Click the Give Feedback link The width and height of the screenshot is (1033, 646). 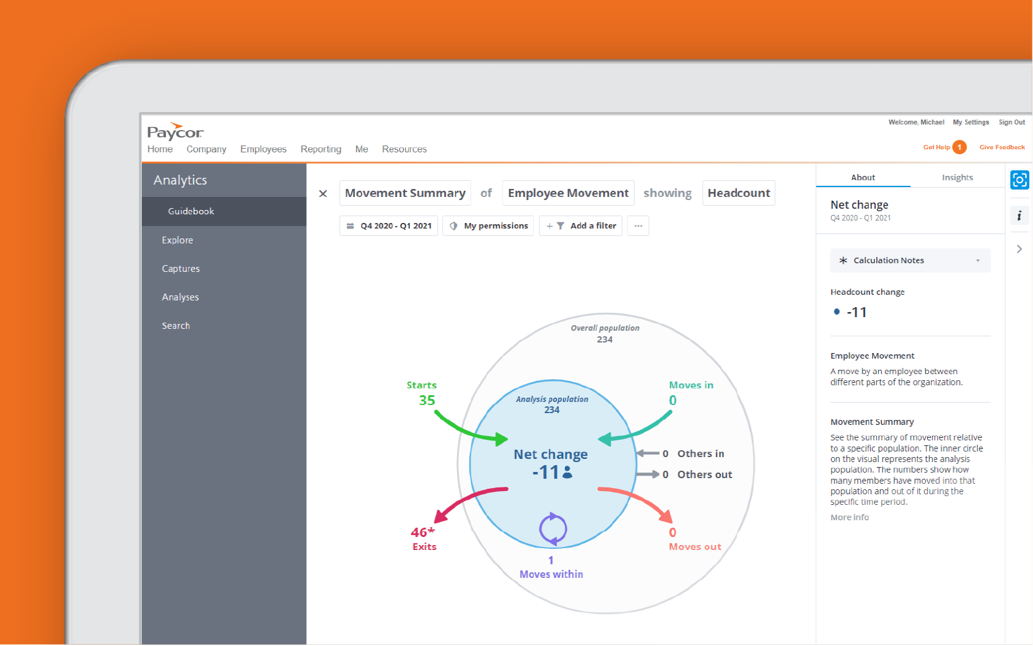click(x=1002, y=147)
